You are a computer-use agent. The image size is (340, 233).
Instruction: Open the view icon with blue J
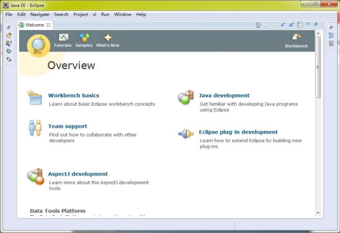9,43
